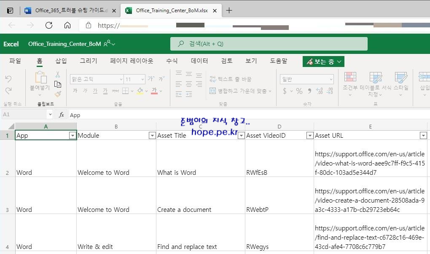The image size is (430, 254).
Task: Switch to Office_365 Word document browser tab
Action: tap(70, 11)
